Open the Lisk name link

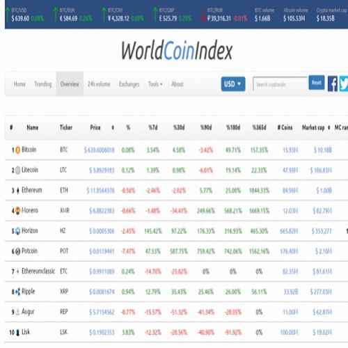26,332
